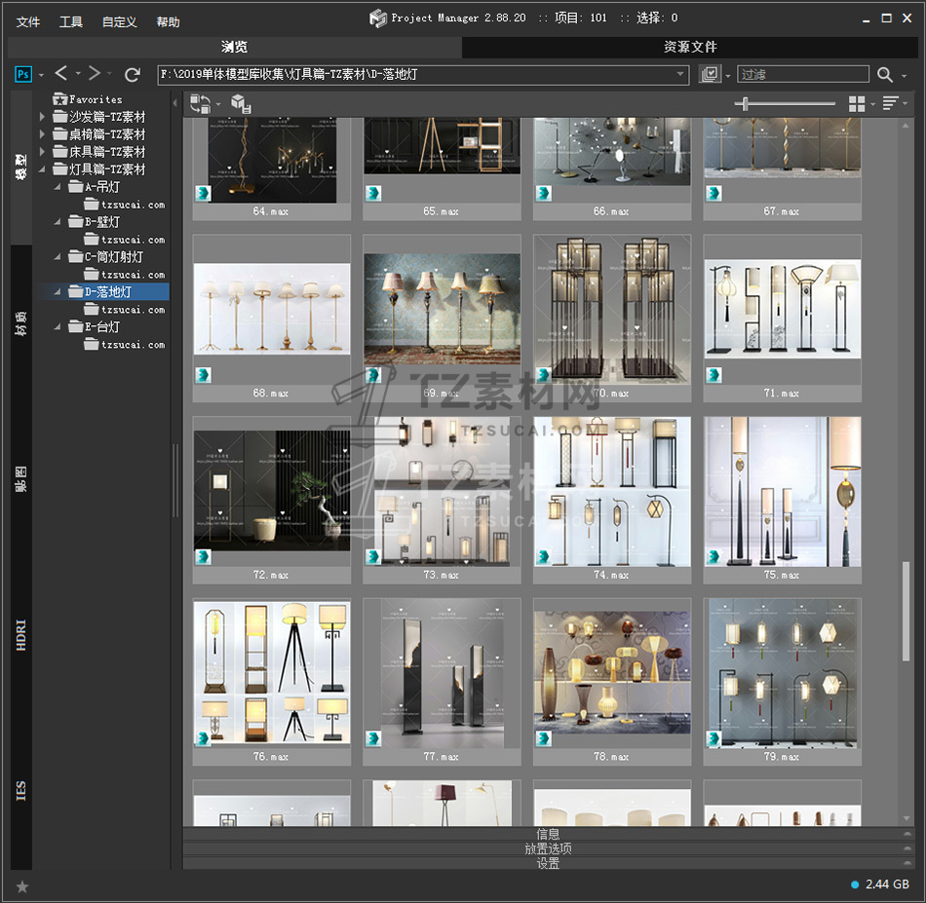Image resolution: width=926 pixels, height=903 pixels.
Task: Switch to the 资源文件 tab
Action: tap(690, 47)
